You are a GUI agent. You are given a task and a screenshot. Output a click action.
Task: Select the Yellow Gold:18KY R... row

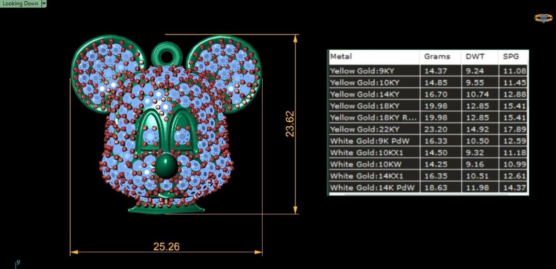coord(428,117)
